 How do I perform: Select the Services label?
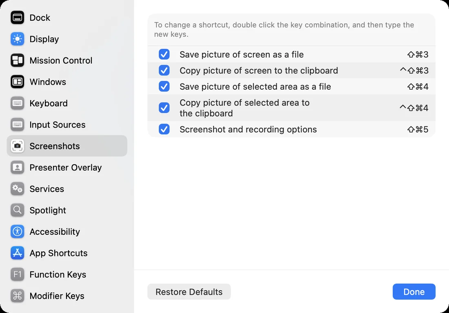tap(47, 189)
